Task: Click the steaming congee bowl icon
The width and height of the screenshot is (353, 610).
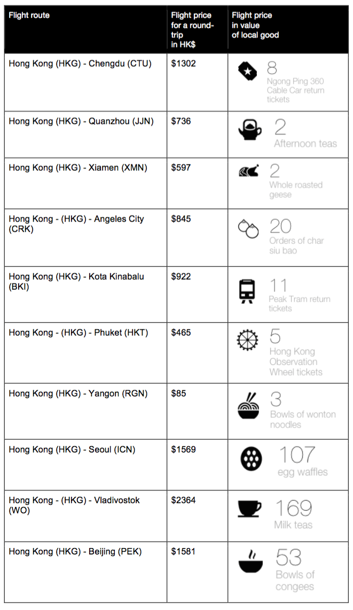Action: coord(250,561)
